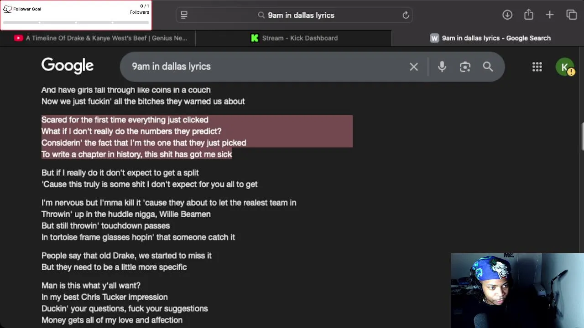Click lyric 'What if I don't really do the numbers they predict?'
584x328 pixels.
(x=131, y=131)
